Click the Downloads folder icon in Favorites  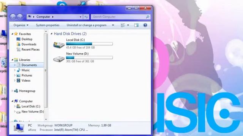coord(19,44)
